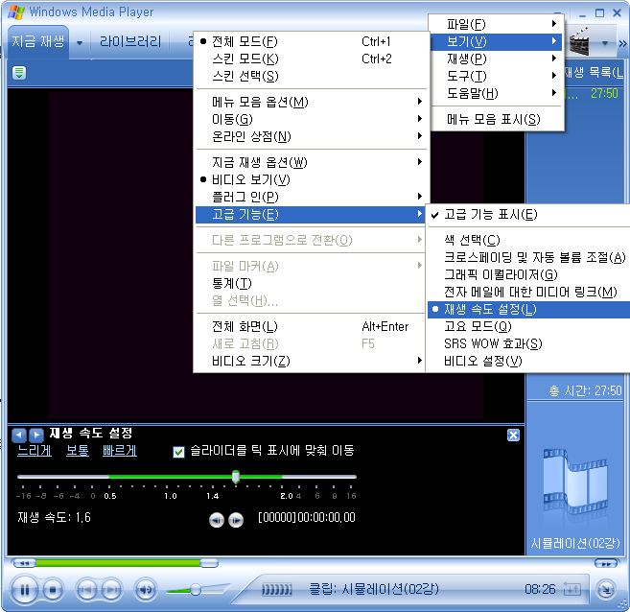Expand 플러그 인(P) submenu

[310, 197]
